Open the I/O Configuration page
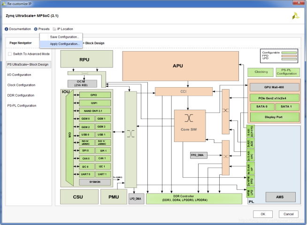Screen dimensions: 307x225 [19, 75]
